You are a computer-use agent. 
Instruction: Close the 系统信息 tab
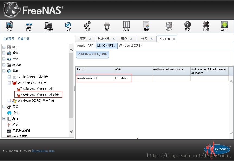[113, 39]
